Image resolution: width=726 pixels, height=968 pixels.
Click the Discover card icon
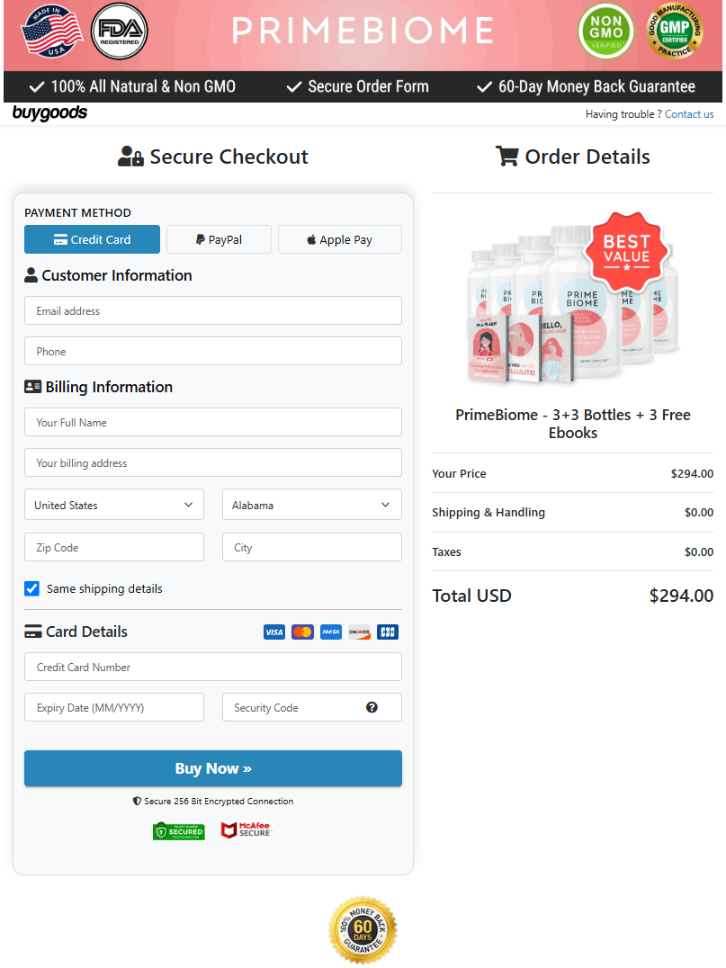point(359,632)
